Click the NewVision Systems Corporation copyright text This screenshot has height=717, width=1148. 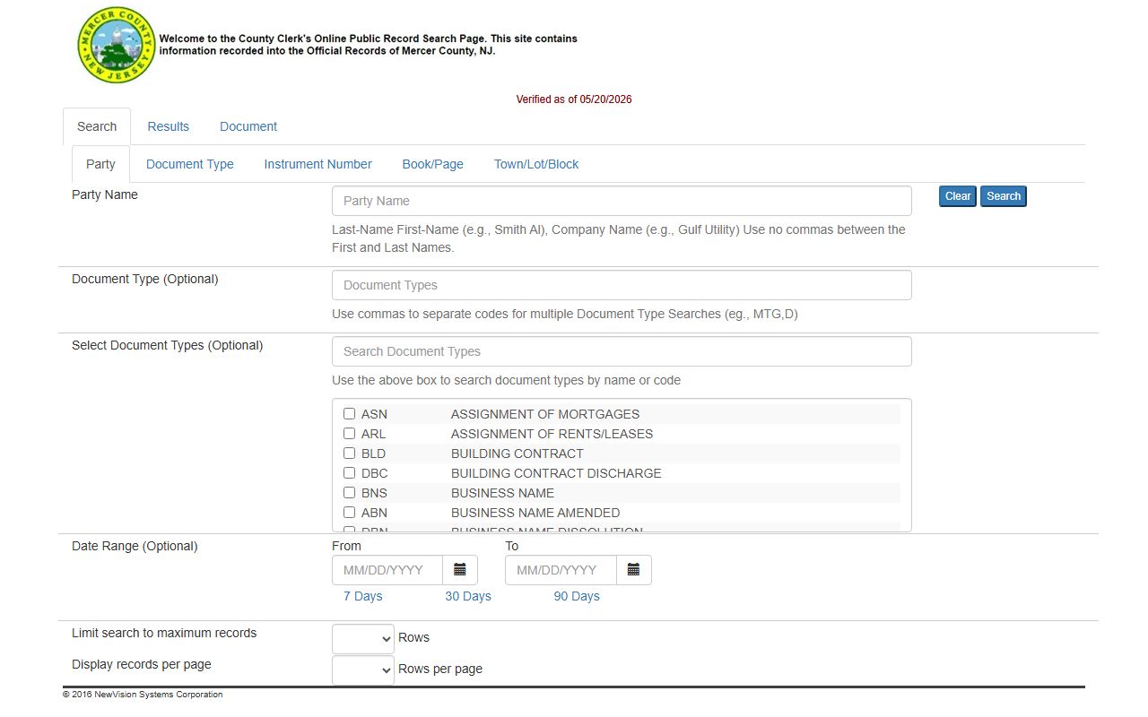pos(143,695)
